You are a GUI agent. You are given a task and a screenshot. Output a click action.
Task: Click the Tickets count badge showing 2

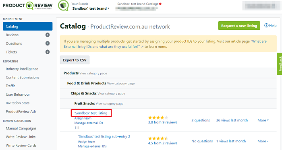(48, 52)
